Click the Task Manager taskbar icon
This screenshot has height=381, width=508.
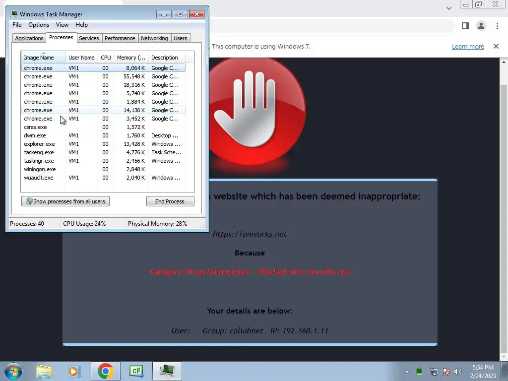coord(167,371)
